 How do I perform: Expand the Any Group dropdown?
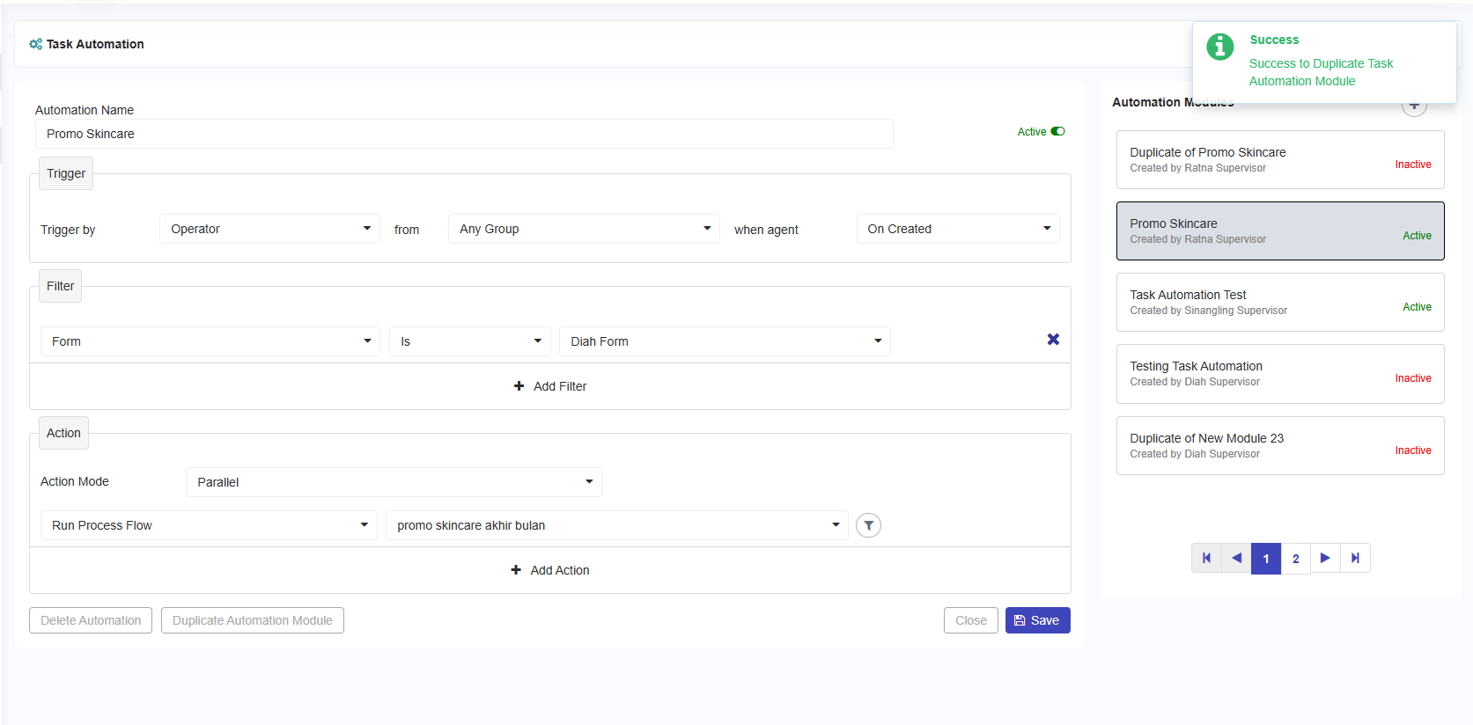(x=584, y=229)
